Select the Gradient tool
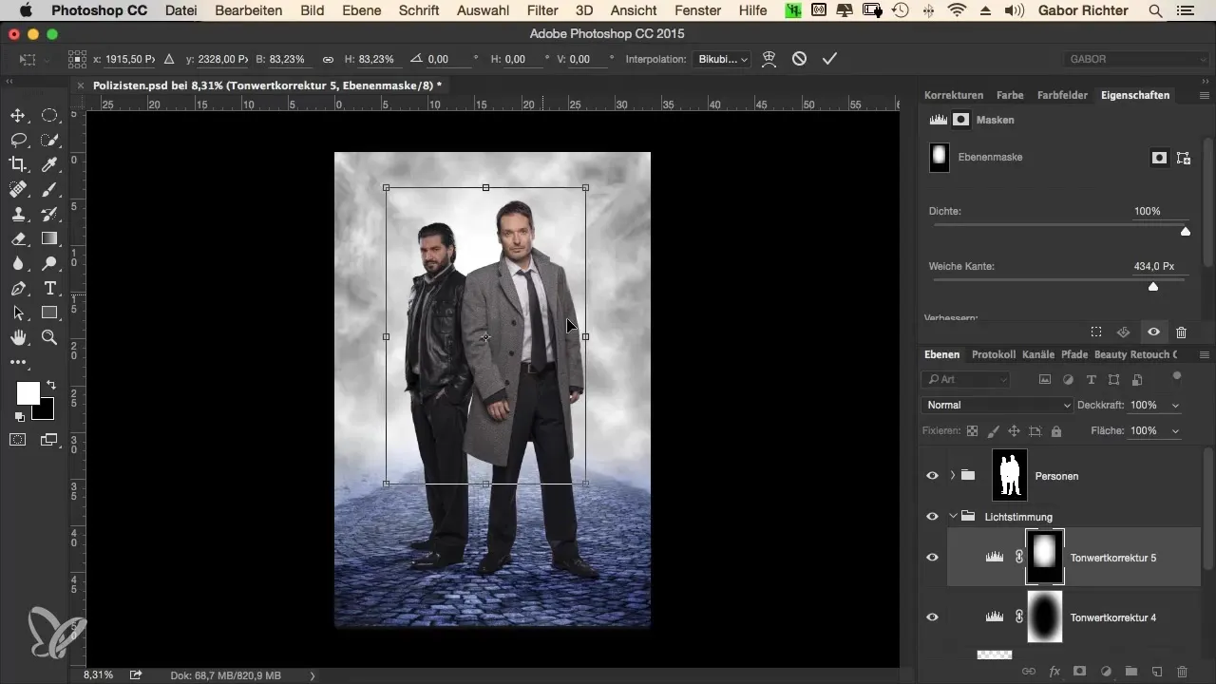Screen dimensions: 1216x684 (49, 238)
